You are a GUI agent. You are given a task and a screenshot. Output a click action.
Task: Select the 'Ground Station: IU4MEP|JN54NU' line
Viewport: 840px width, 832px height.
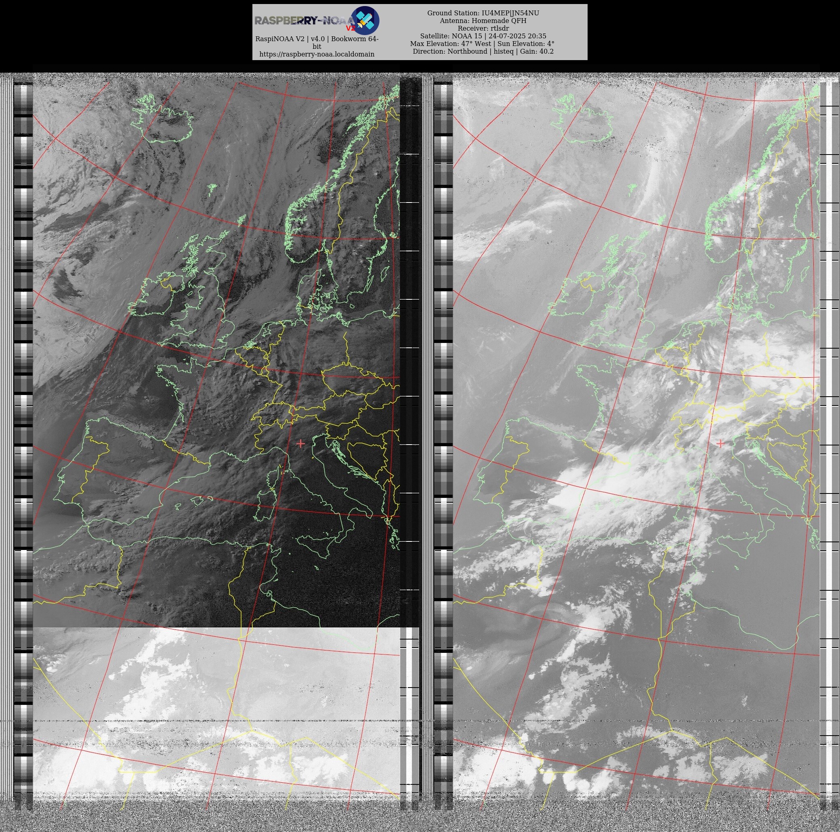coord(483,13)
